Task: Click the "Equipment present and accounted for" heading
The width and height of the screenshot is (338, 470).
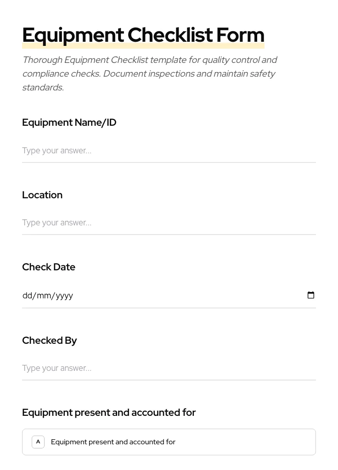Action: click(109, 412)
